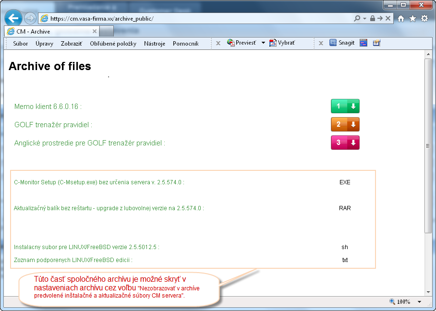Click Instalacny subor pre LINUX/FreeBSD text
The image size is (436, 311).
coord(86,247)
